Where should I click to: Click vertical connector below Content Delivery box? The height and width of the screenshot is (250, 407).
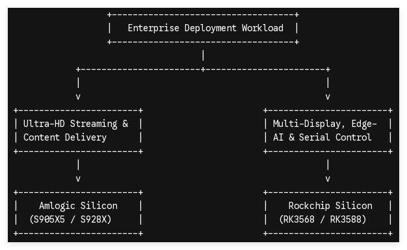(78, 165)
